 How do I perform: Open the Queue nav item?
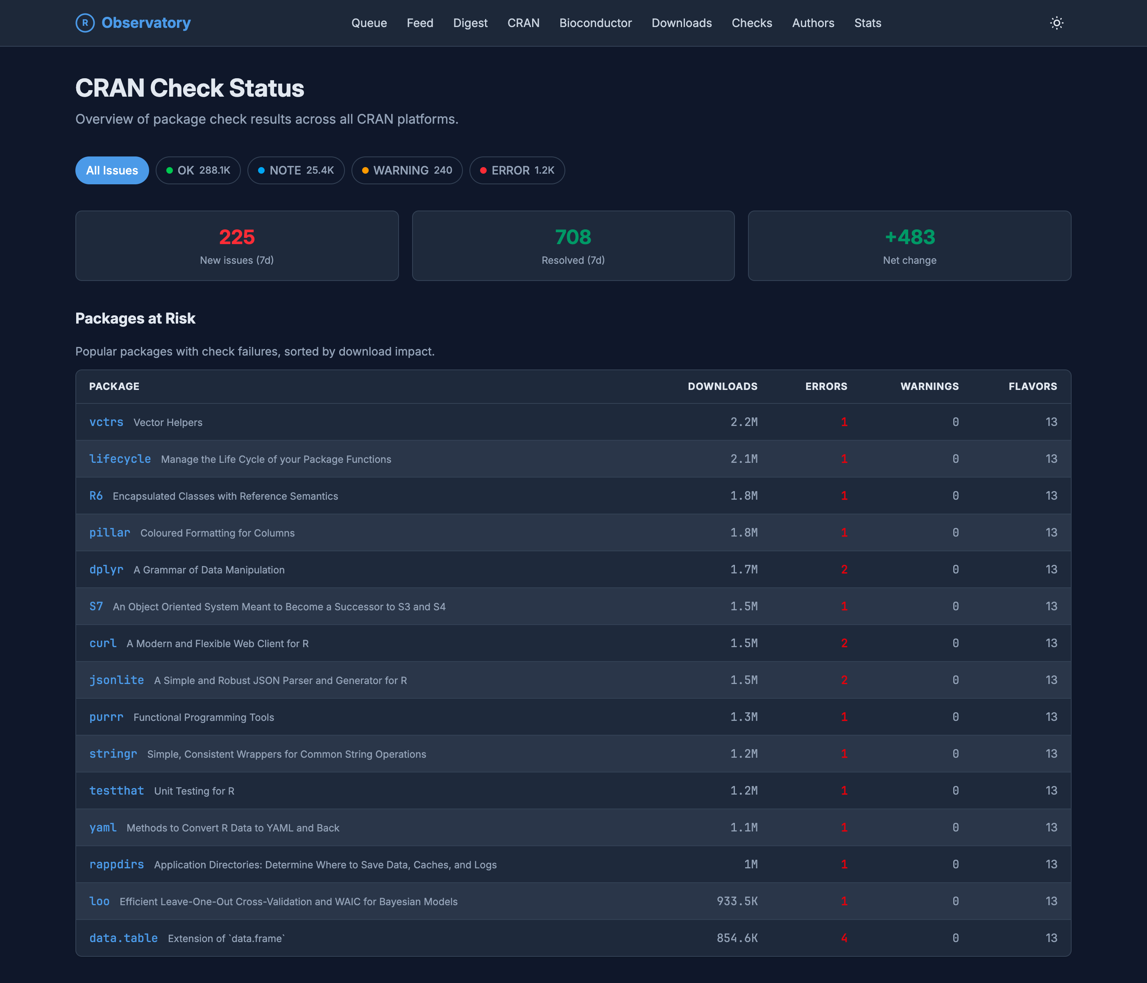pos(369,23)
